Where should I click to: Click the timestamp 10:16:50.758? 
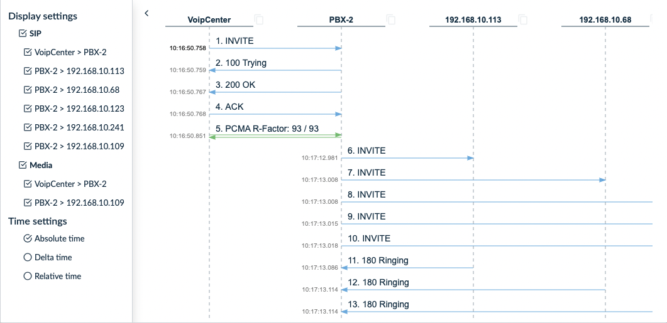187,48
